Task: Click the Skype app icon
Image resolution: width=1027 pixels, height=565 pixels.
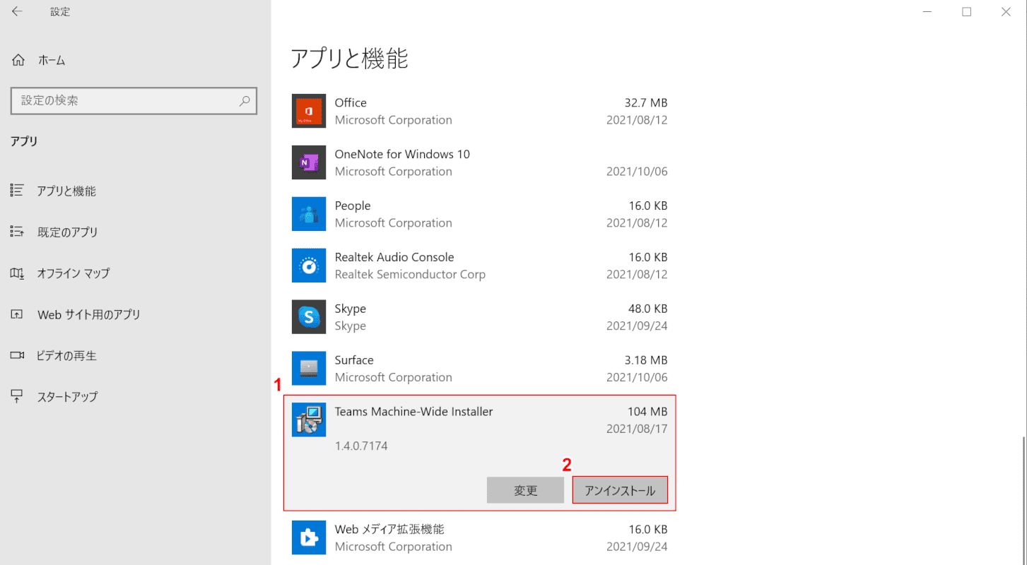Action: pos(309,317)
